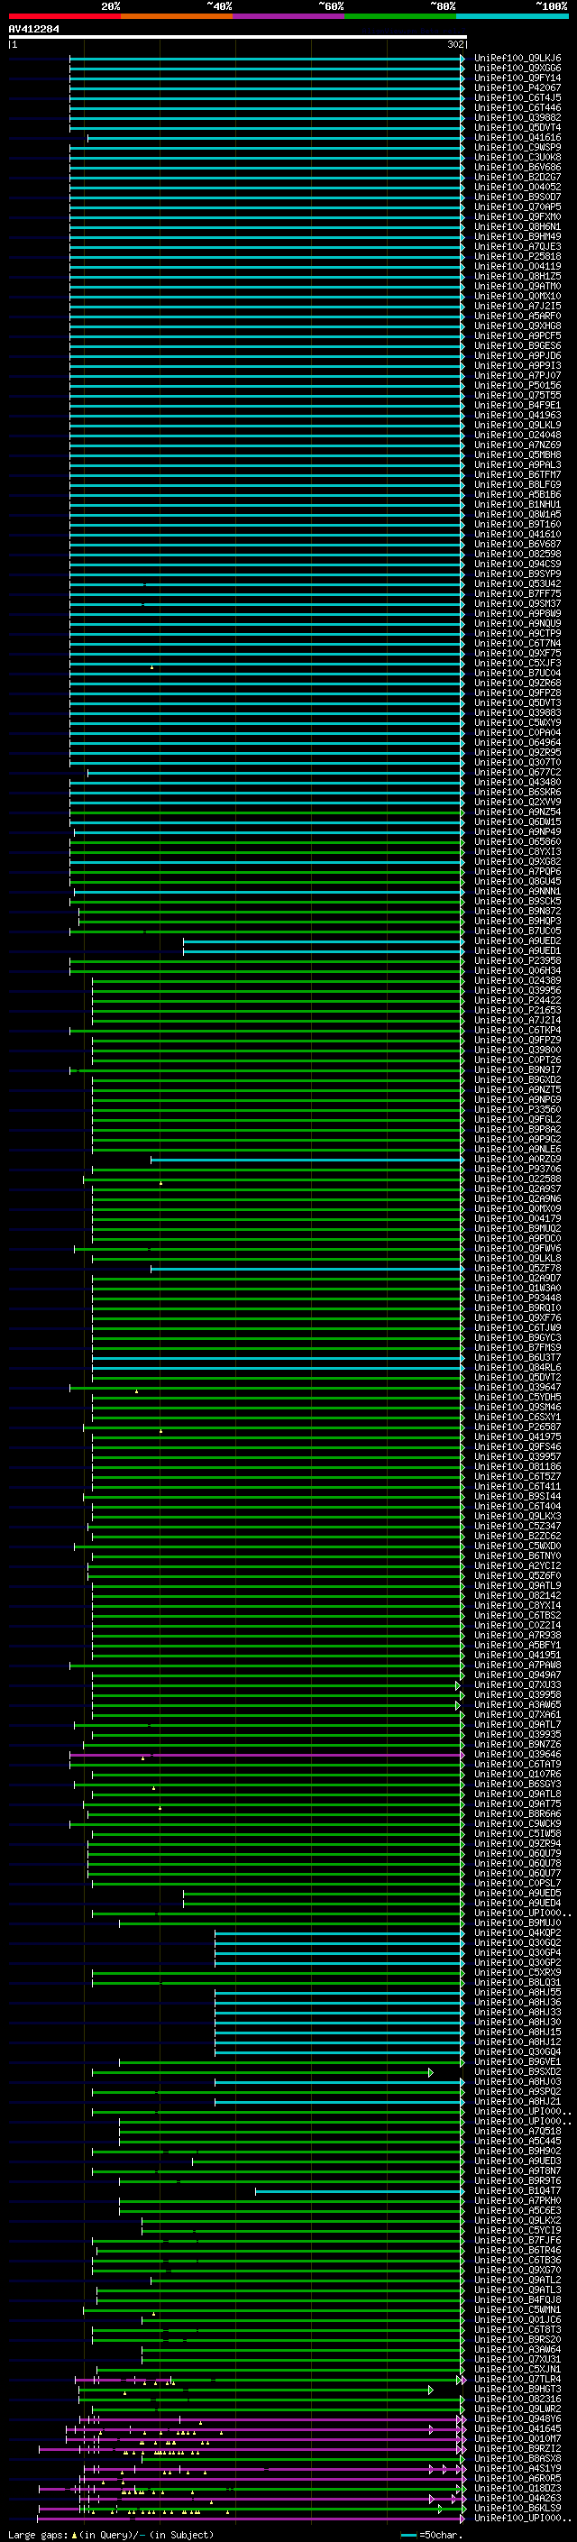
Task: Click the cyan ~100% identity legend segment
Action: pyautogui.click(x=512, y=16)
